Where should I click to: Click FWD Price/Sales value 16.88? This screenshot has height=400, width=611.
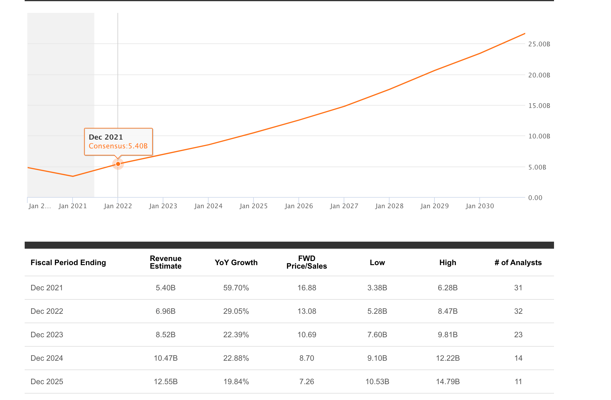point(307,288)
